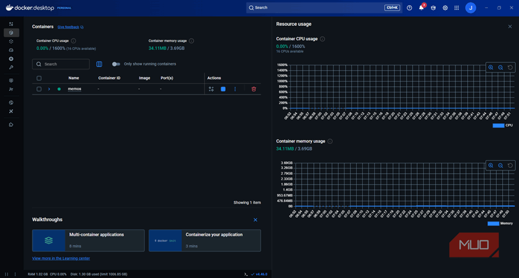Screen dimensions: 519x278
Task: Tick the select-all checkbox in table header
Action: coord(39,78)
